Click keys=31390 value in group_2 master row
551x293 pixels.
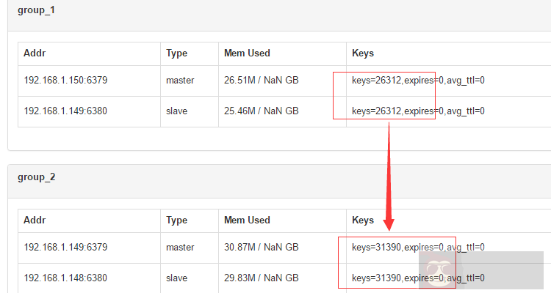click(x=376, y=248)
